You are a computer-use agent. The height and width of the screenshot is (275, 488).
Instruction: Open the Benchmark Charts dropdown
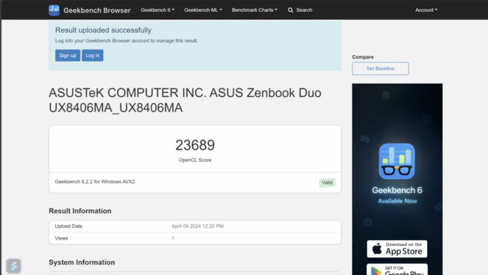pos(254,10)
